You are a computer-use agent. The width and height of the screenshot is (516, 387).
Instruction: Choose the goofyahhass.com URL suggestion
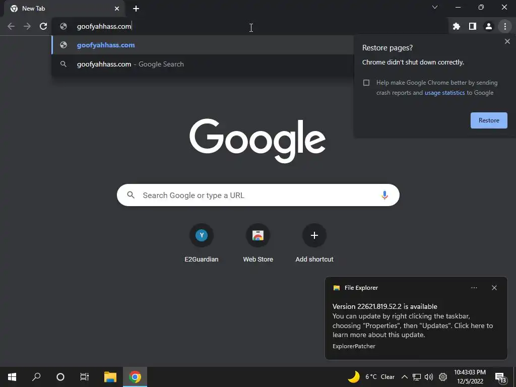pos(203,45)
